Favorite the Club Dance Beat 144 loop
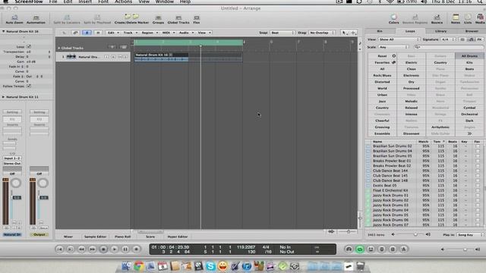 tap(478, 171)
